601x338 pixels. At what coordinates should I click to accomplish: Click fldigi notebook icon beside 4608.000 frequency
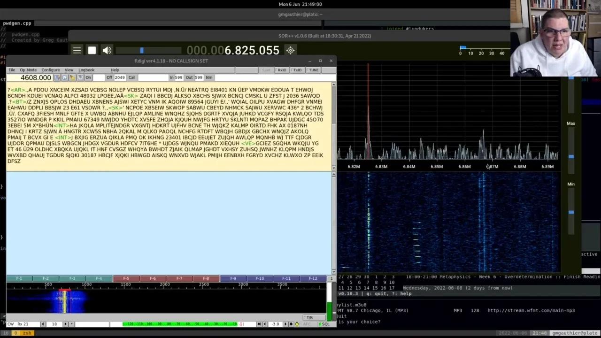point(57,77)
